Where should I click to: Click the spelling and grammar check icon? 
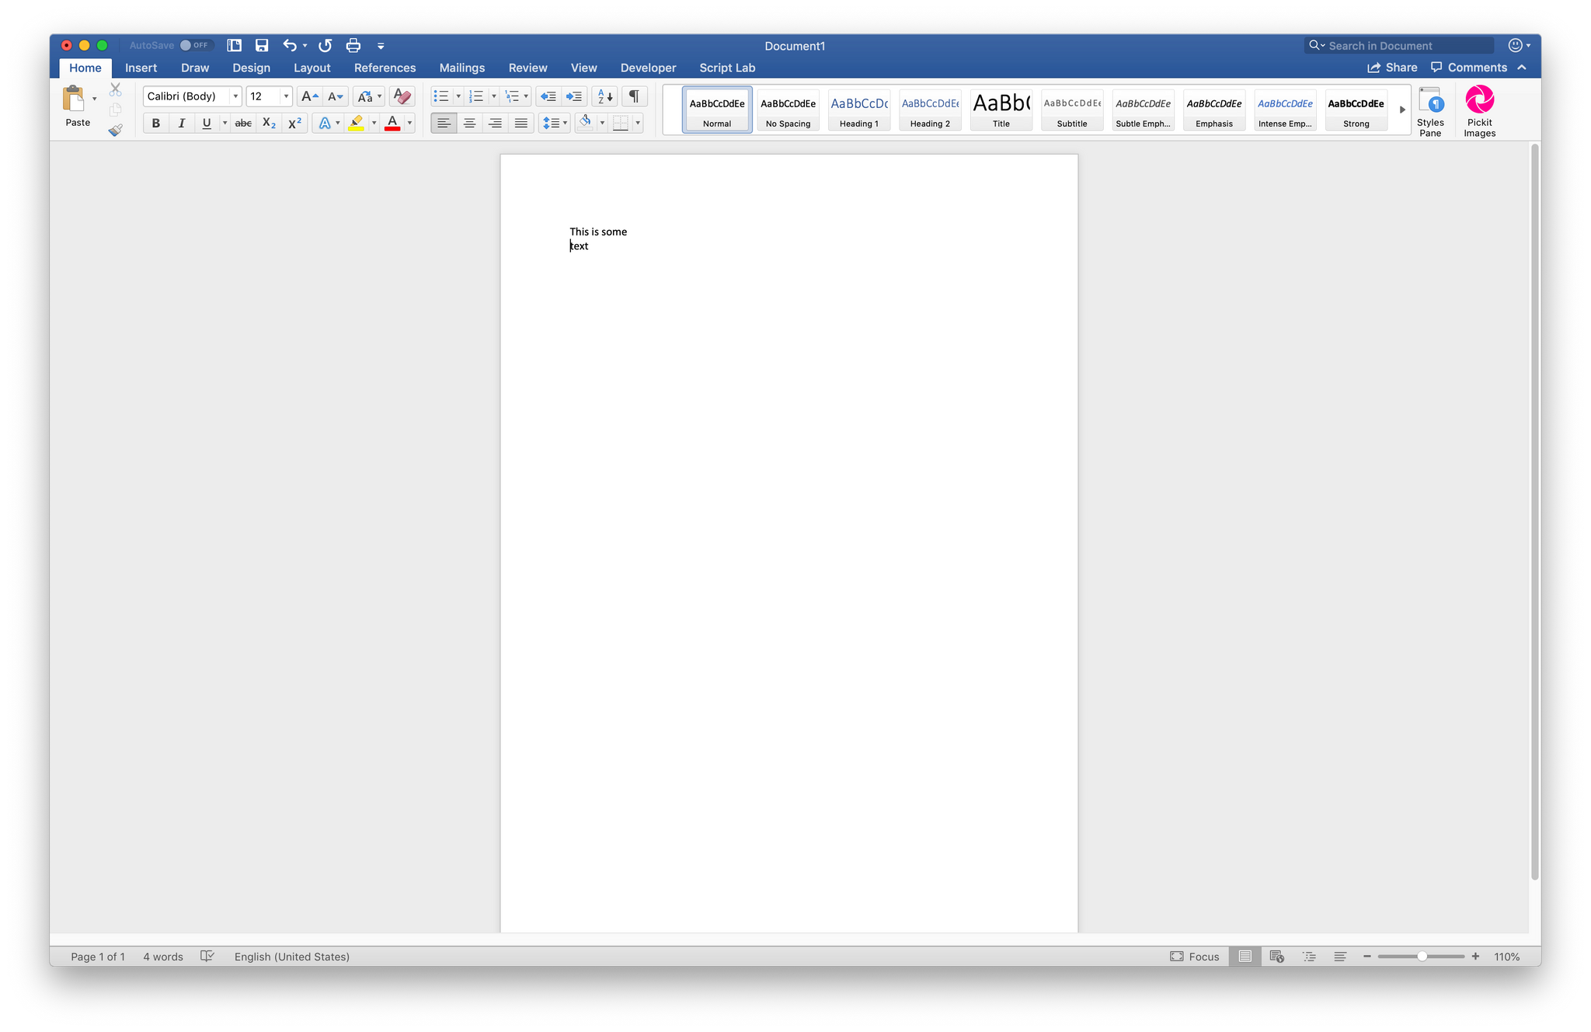point(207,957)
